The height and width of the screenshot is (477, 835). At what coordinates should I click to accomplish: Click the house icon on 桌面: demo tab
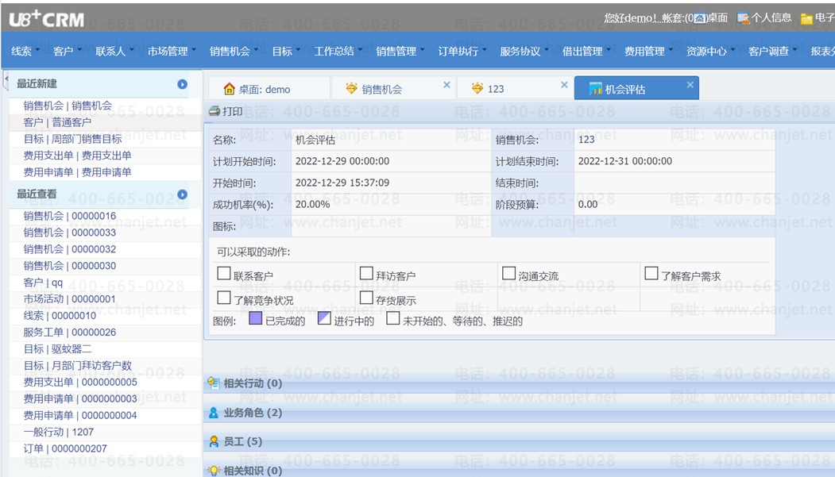click(x=229, y=89)
